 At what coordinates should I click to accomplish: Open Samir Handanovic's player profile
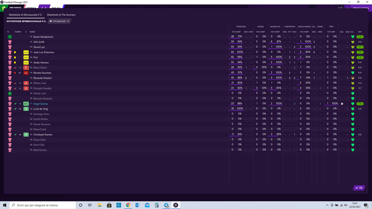tap(43, 37)
